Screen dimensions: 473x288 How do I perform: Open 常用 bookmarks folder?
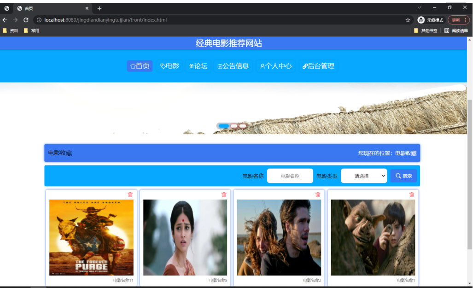point(32,30)
